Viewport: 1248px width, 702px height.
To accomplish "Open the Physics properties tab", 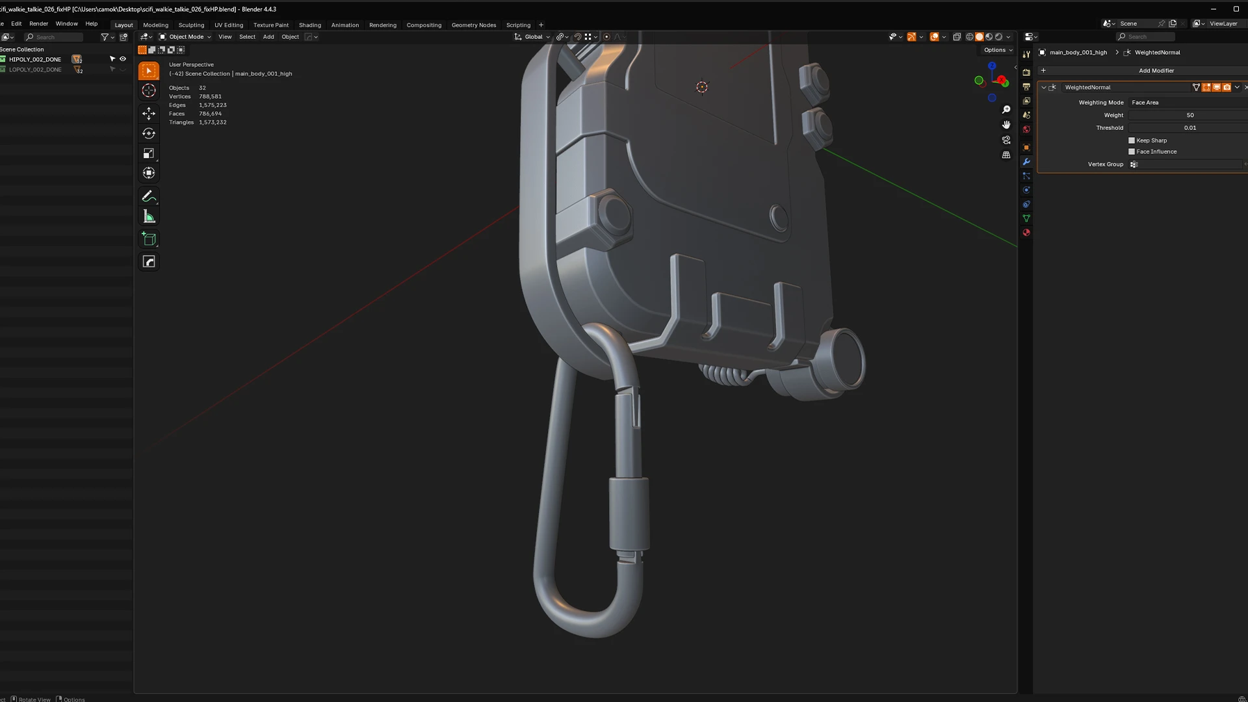I will [1026, 190].
